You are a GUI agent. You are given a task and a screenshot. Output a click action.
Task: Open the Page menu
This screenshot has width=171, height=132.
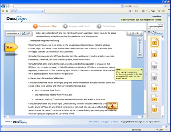coord(152,11)
